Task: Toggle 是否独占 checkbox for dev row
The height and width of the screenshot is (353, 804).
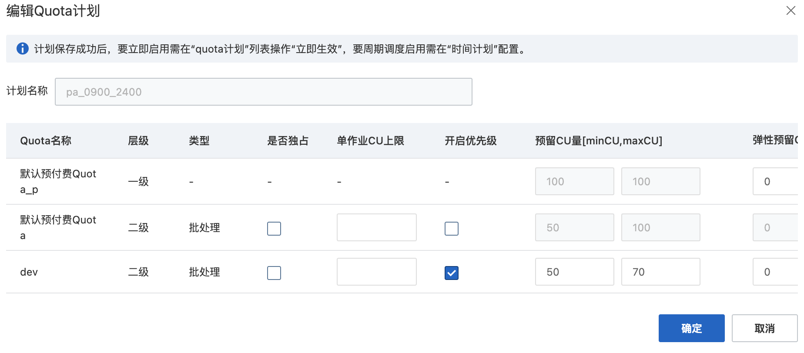Action: [x=274, y=273]
